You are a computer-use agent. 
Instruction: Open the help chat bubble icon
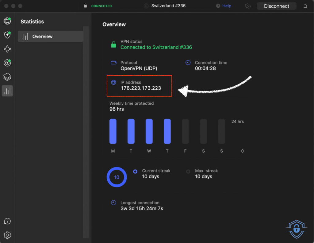pos(7,221)
